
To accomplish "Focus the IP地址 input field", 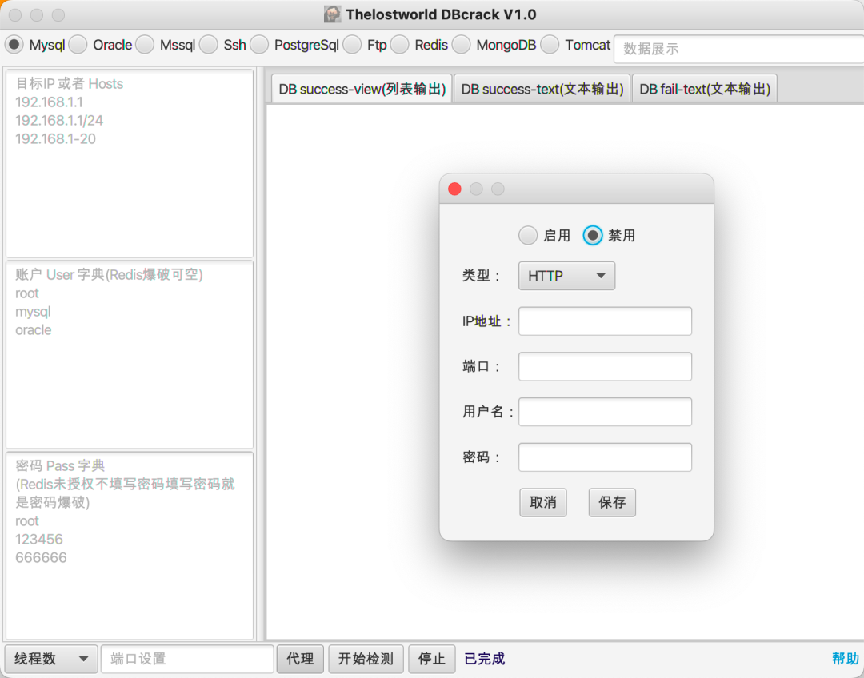I will coord(605,321).
